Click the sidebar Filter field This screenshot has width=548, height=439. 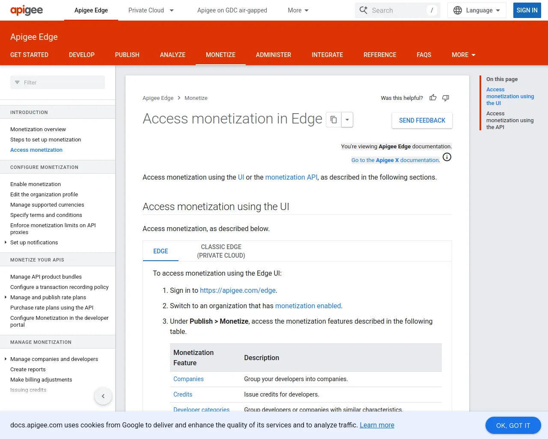click(57, 82)
